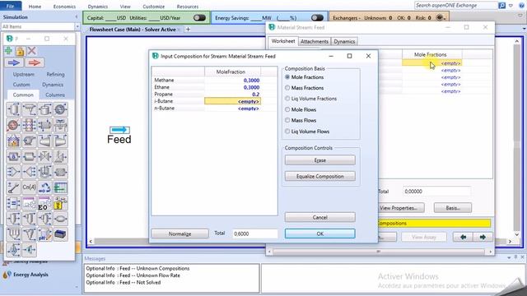Select the Co(A) Set icon in the palette
This screenshot has height=296, width=527.
(30, 187)
